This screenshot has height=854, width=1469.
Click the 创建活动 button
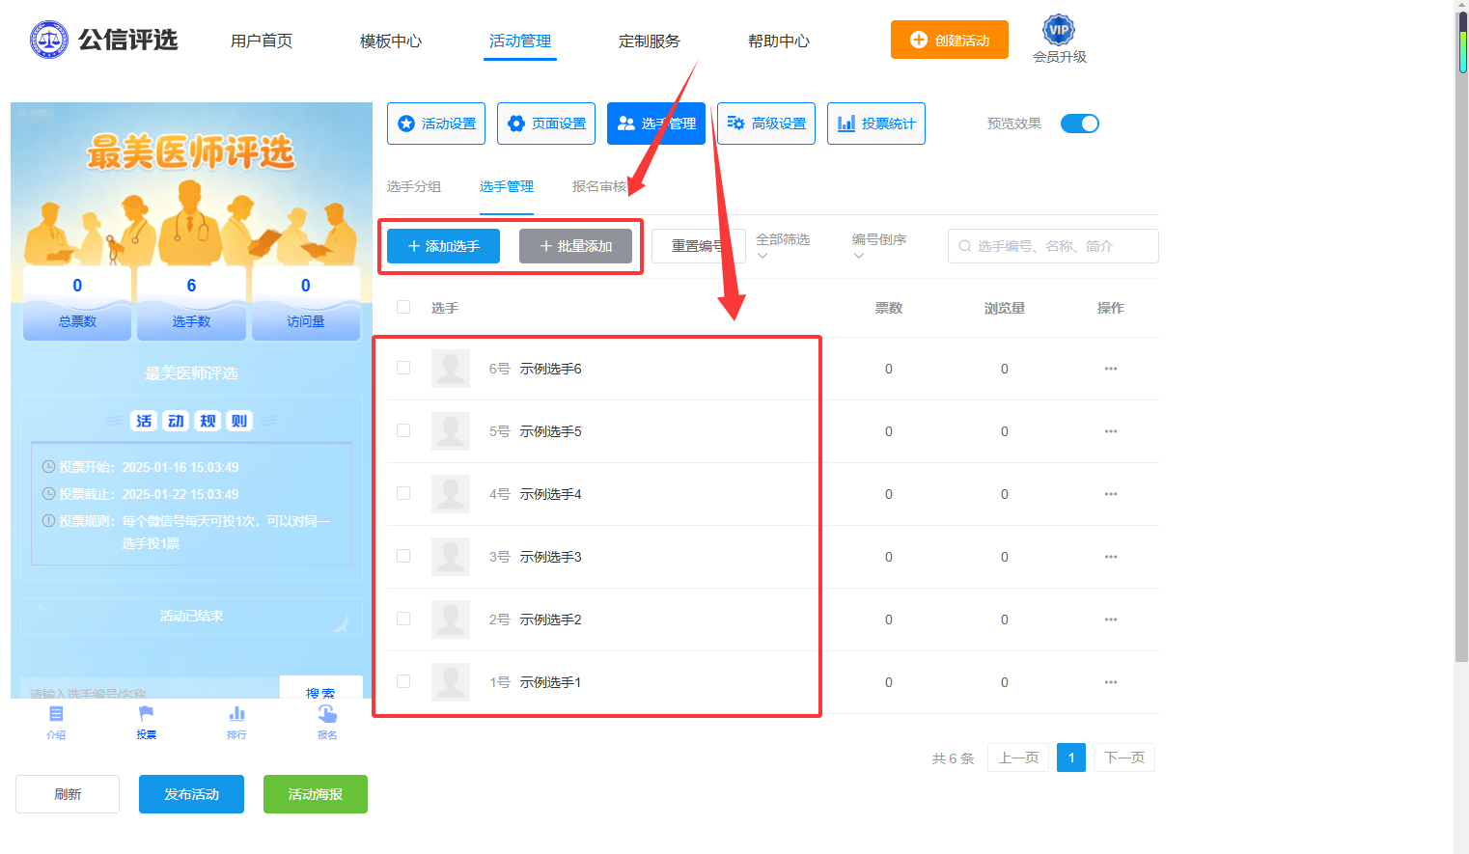[950, 40]
